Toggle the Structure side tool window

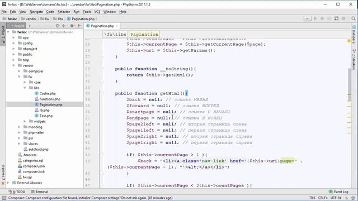354,59
